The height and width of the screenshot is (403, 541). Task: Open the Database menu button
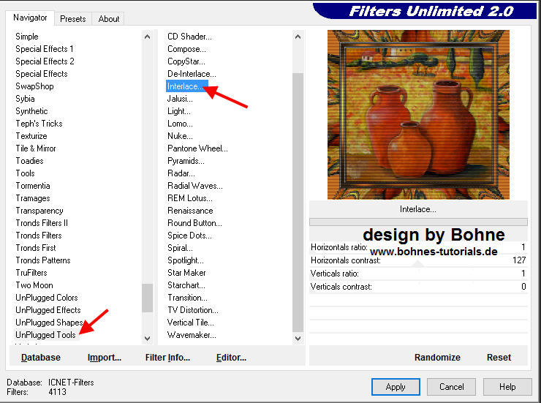coord(41,358)
